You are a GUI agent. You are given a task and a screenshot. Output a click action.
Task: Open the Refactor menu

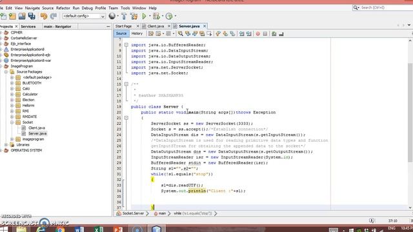point(63,8)
